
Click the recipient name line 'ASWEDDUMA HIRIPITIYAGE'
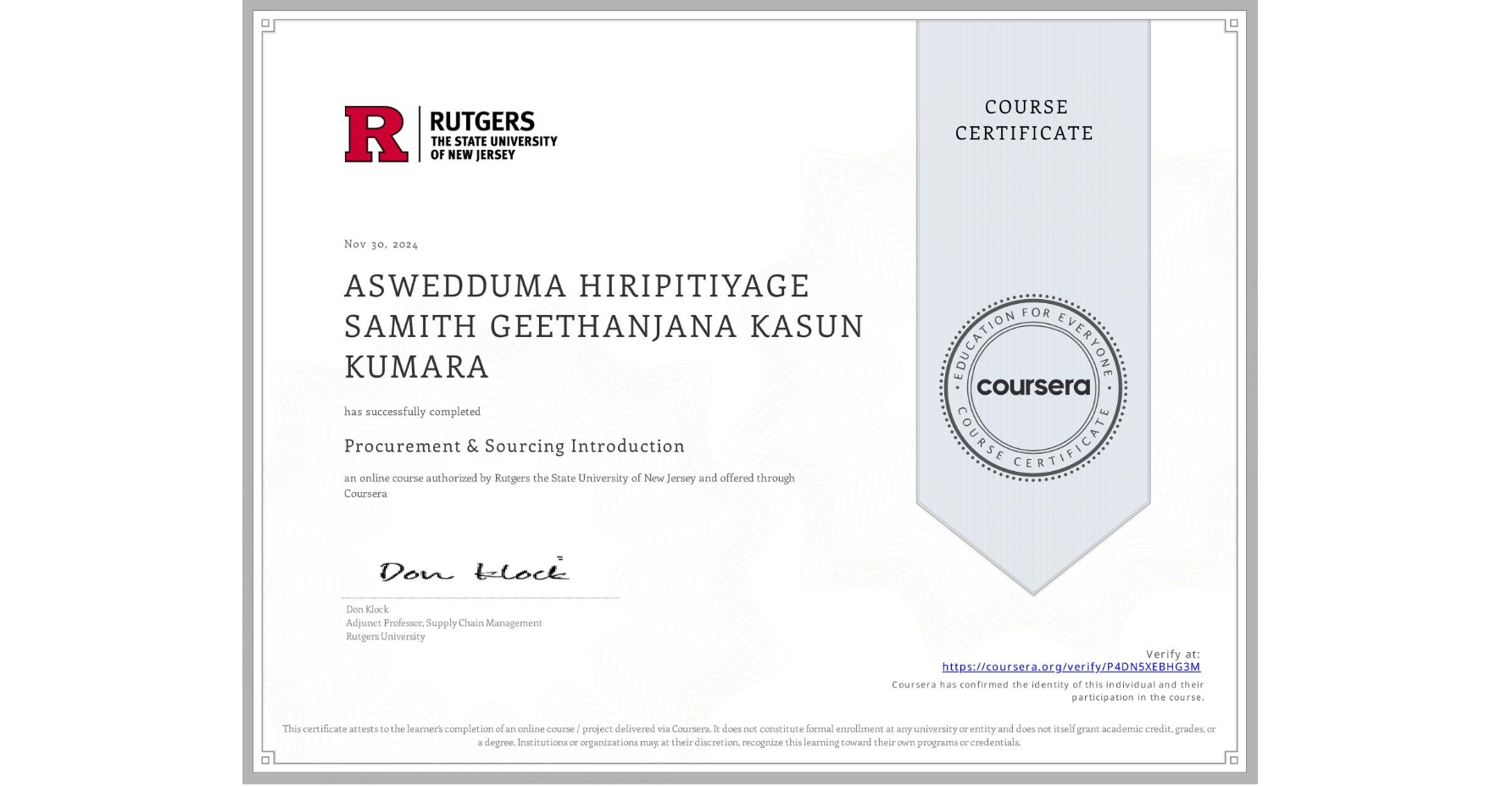point(577,285)
